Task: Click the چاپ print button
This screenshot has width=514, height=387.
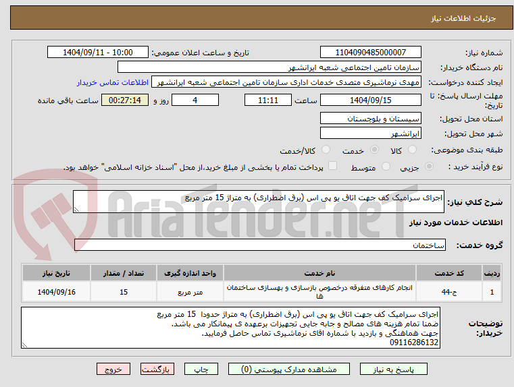Action: click(201, 369)
